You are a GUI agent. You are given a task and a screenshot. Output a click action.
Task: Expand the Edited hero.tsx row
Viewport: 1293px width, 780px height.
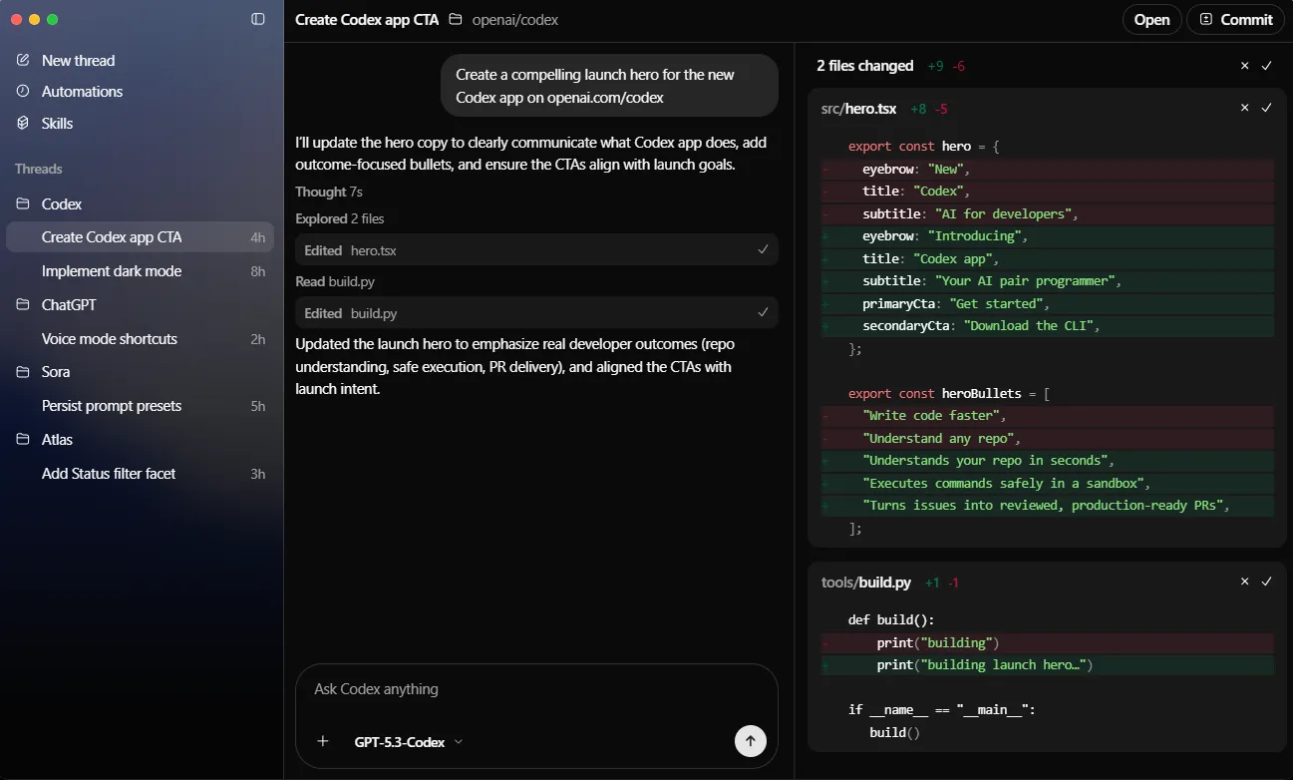coord(536,250)
